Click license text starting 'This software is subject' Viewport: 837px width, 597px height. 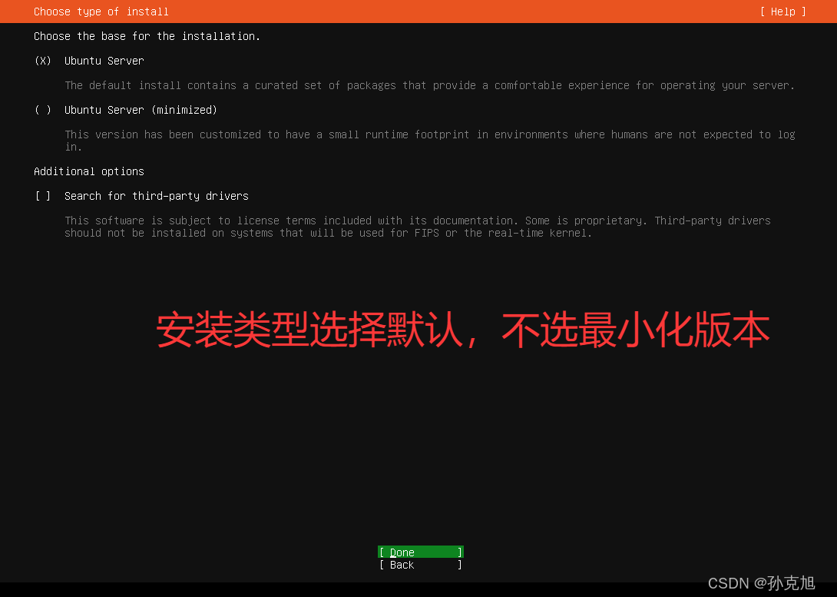click(x=418, y=227)
